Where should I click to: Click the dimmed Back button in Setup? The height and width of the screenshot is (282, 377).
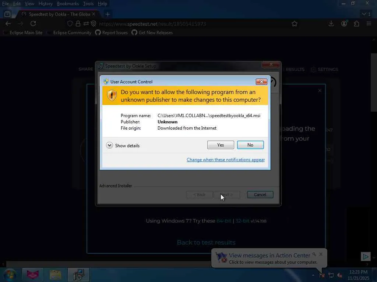point(199,195)
